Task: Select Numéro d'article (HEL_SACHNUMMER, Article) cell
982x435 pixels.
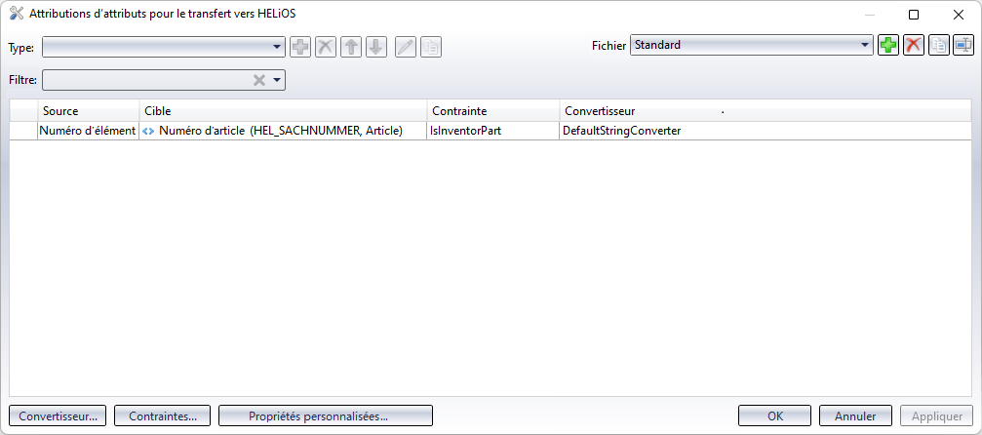Action: coord(283,131)
